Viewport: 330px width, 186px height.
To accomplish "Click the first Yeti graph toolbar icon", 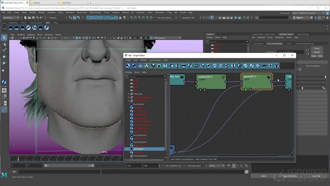I will (x=128, y=66).
